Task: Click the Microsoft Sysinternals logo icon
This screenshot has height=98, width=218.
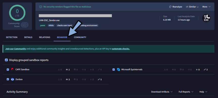Action: pyautogui.click(x=118, y=69)
